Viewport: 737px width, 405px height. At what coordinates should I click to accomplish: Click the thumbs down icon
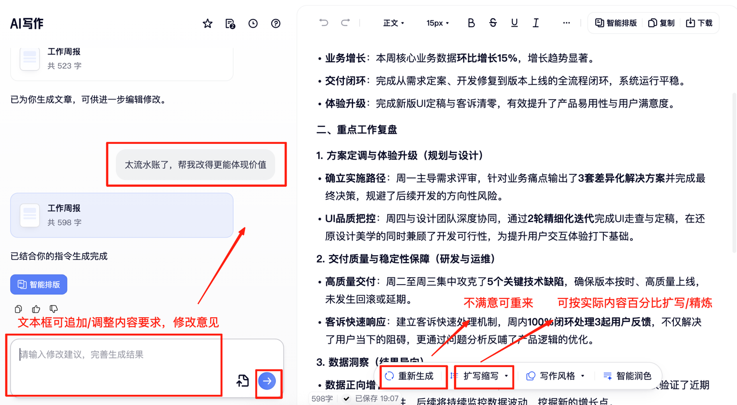click(53, 309)
